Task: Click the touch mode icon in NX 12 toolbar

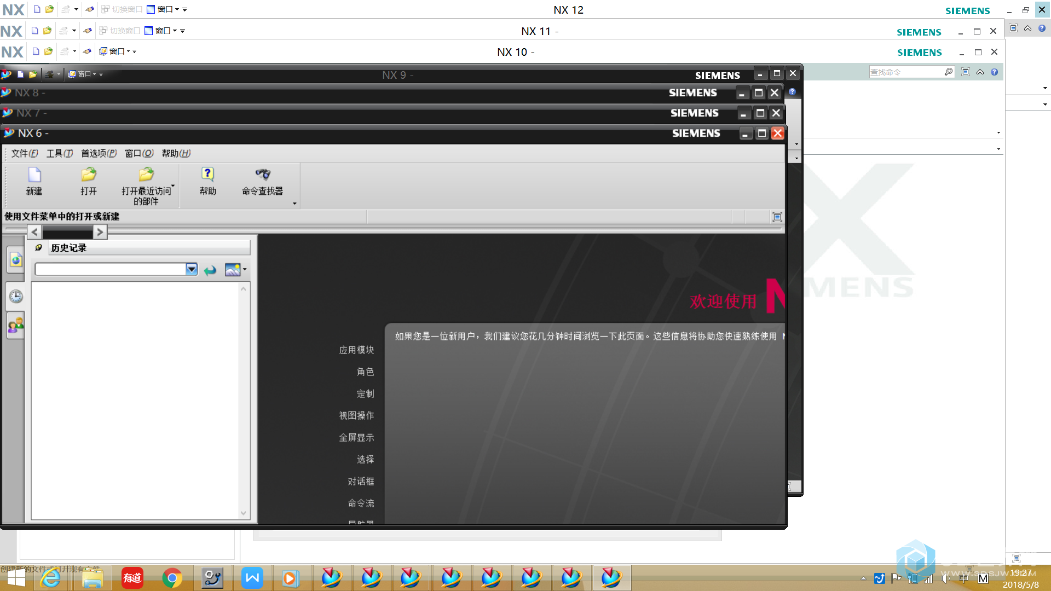Action: pos(90,9)
